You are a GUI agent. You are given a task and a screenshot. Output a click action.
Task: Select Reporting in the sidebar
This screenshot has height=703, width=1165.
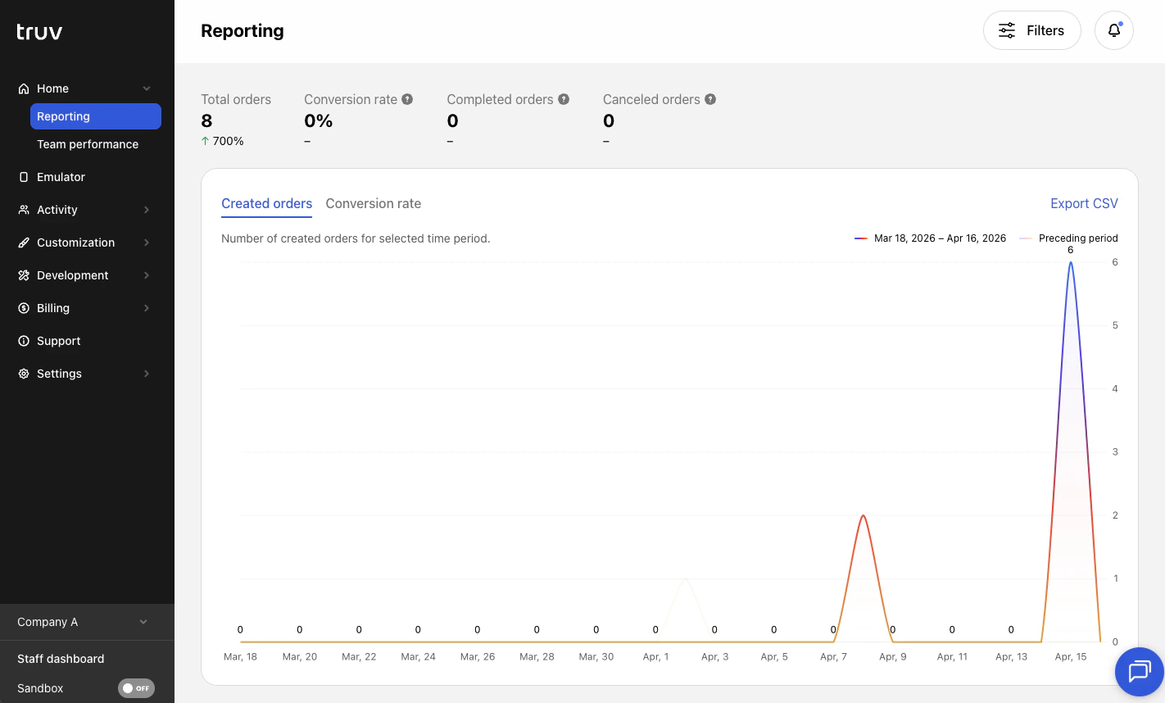click(96, 116)
